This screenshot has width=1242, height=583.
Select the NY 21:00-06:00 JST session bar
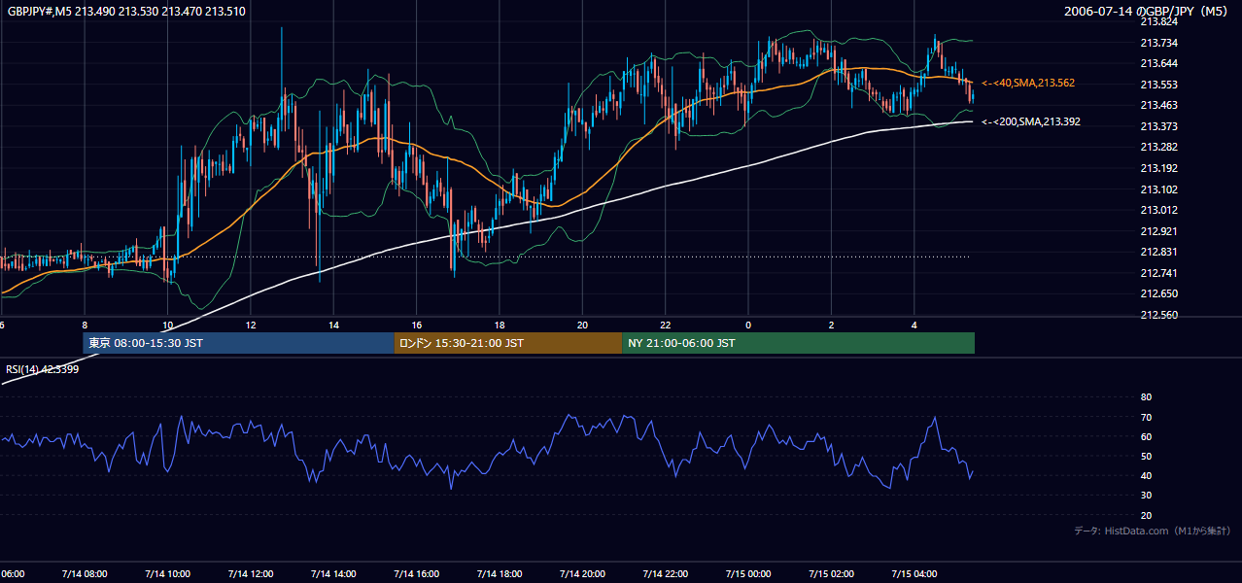pos(798,343)
